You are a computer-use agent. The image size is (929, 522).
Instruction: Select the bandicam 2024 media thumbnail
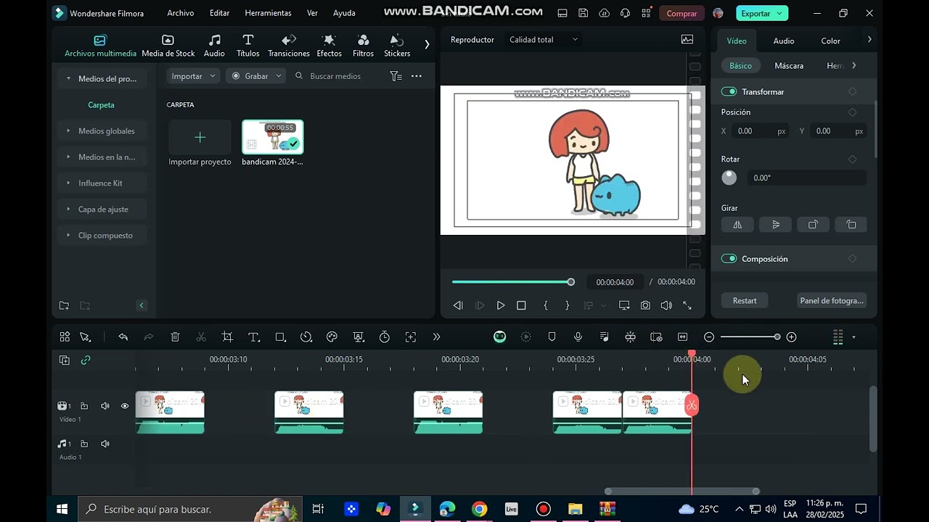pos(272,137)
